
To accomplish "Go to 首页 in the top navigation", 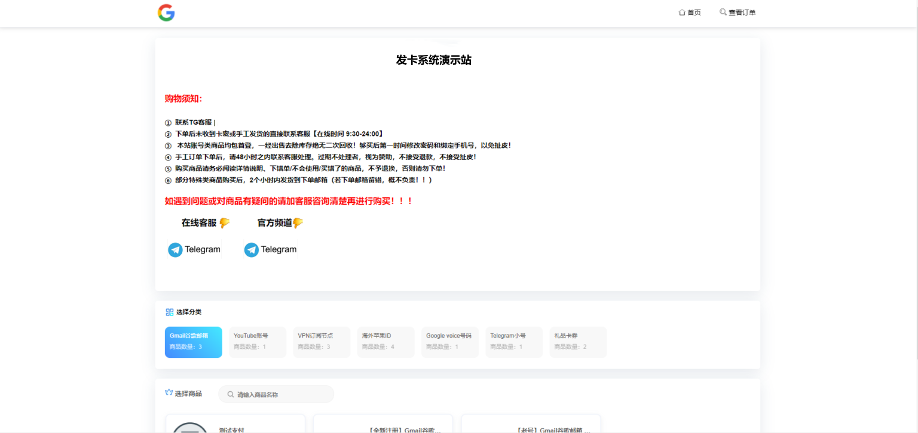I will [694, 13].
